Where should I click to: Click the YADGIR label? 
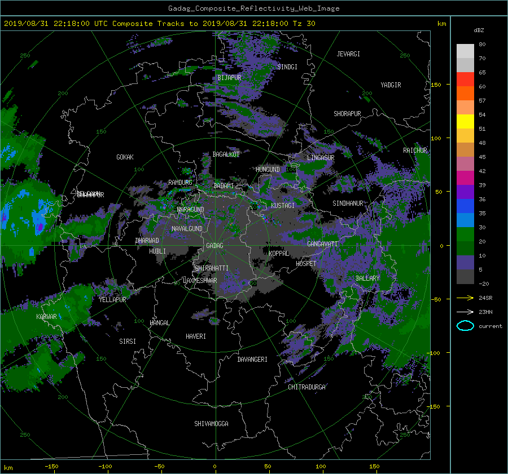click(x=391, y=85)
